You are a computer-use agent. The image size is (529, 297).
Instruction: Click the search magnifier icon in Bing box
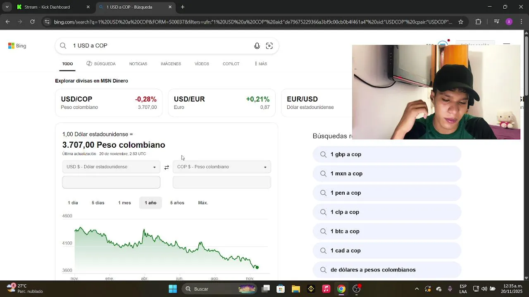[63, 46]
